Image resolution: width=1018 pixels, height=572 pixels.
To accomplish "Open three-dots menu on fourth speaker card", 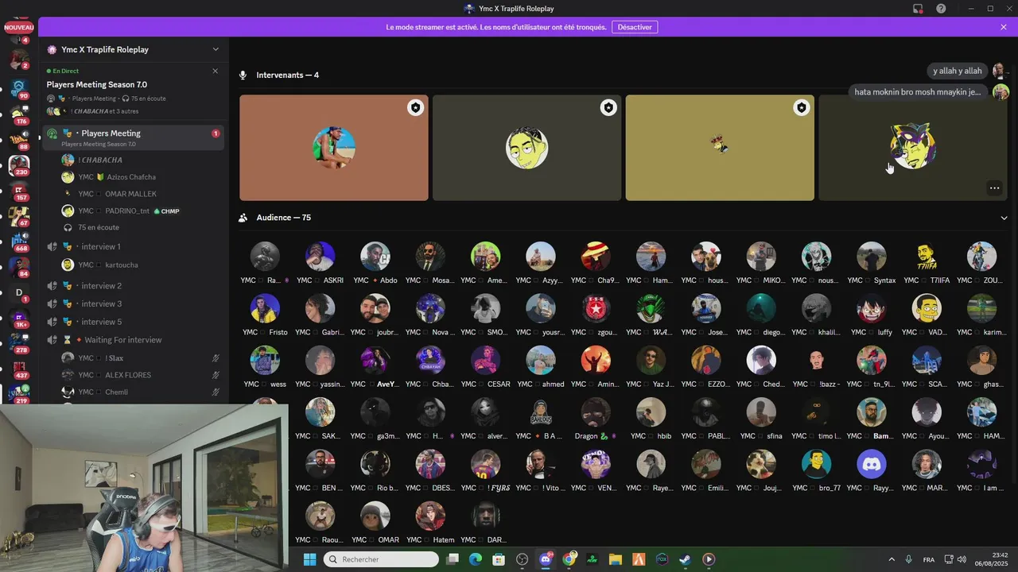I will [994, 188].
